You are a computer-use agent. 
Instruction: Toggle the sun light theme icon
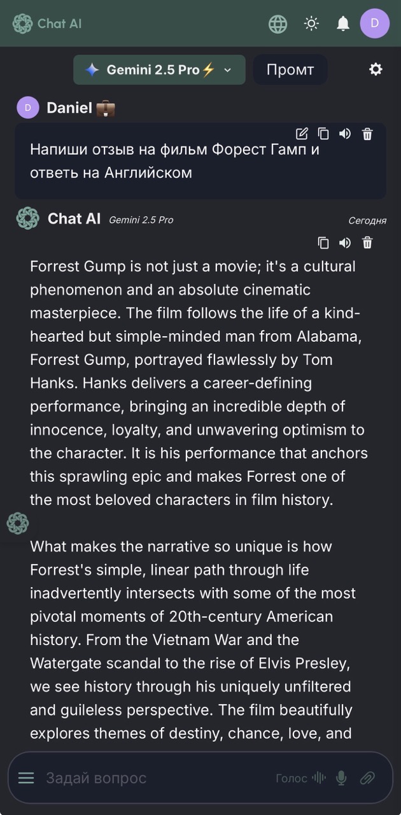311,24
